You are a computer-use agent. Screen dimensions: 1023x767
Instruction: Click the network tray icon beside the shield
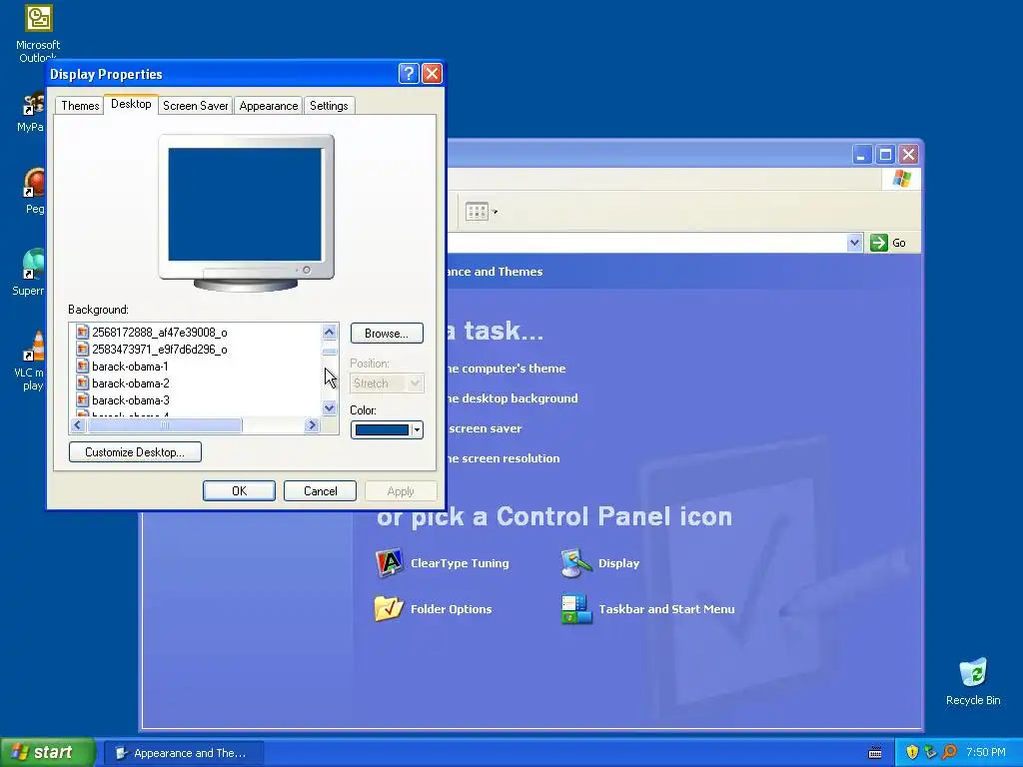point(930,752)
